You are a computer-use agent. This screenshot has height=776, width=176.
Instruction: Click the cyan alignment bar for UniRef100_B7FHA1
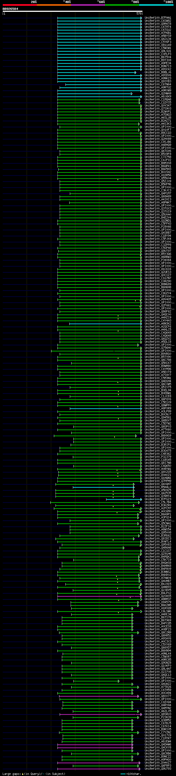(x=100, y=18)
